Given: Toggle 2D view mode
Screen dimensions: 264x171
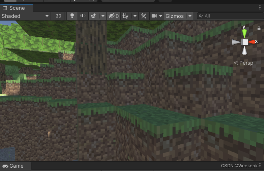Looking at the screenshot, I should click(x=58, y=16).
